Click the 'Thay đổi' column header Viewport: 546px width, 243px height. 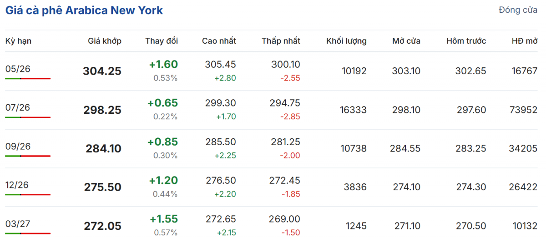coord(162,41)
